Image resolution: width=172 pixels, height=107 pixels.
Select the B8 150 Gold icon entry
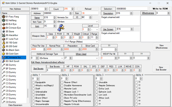(3, 43)
